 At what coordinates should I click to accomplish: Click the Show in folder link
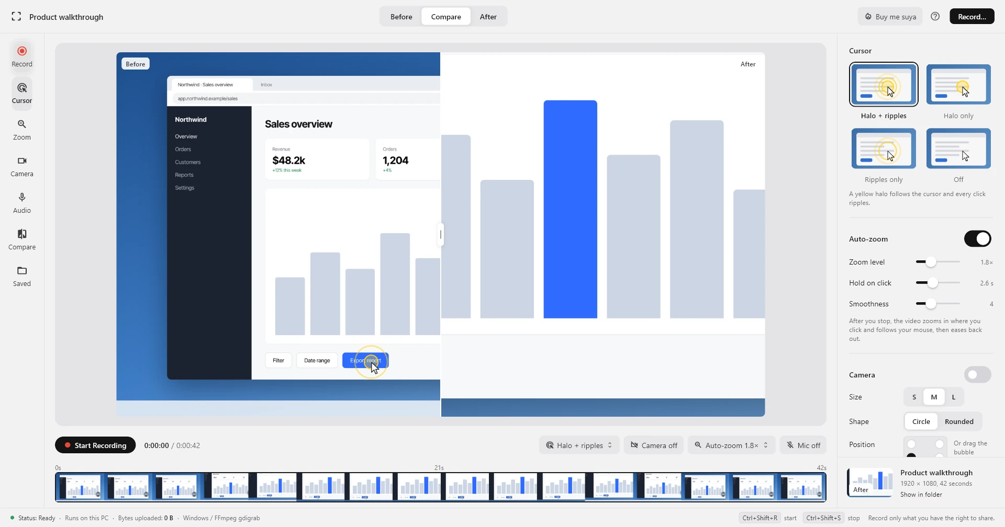[x=921, y=495]
